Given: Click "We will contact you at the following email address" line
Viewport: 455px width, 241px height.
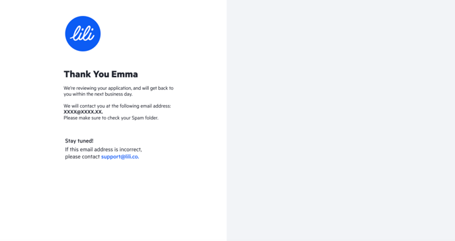Looking at the screenshot, I should coord(117,106).
